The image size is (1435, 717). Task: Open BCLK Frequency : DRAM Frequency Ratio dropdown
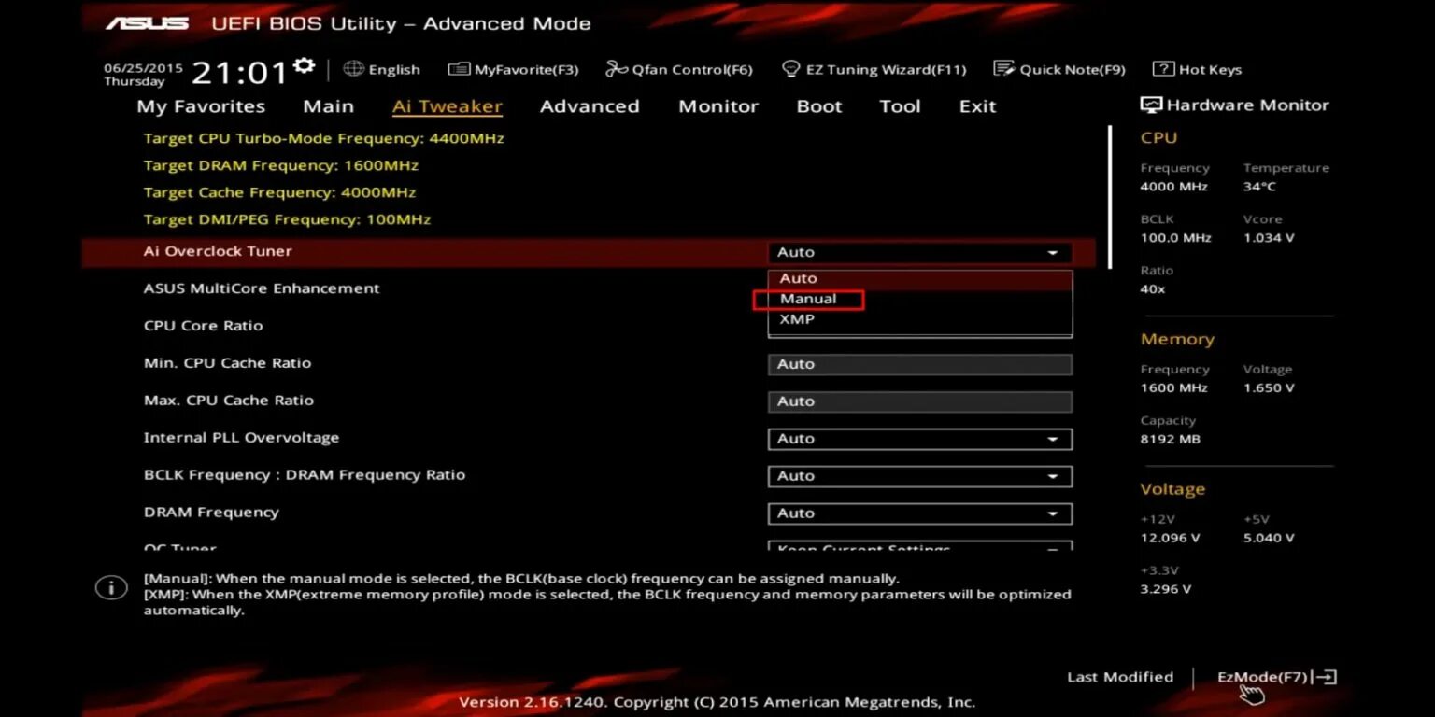[x=919, y=476]
